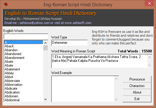Screen dimensions: 156x108
Task: Pick Abandonment in the word list
Action: (23, 58)
